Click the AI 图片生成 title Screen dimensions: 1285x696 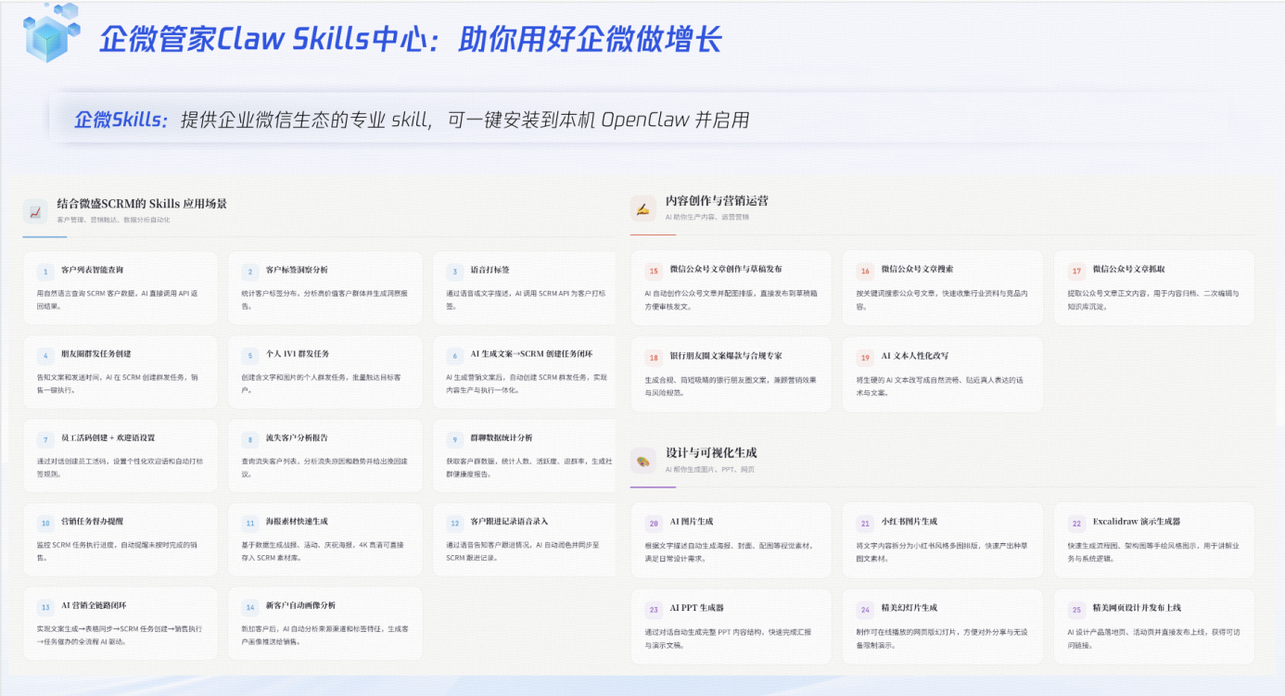692,522
